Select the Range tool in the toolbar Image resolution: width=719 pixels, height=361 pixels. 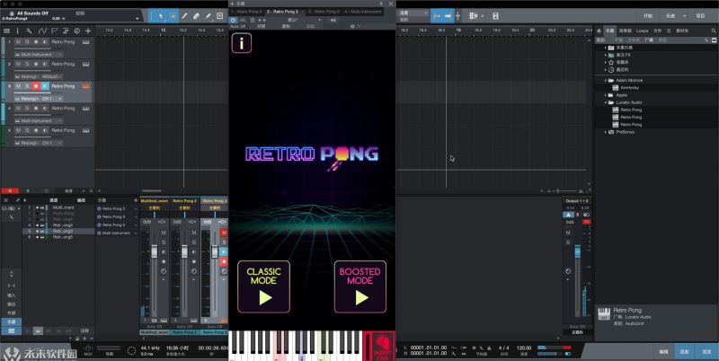coord(173,16)
